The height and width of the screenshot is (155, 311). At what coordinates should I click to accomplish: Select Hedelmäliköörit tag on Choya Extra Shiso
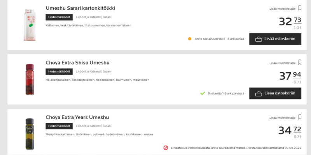pyautogui.click(x=59, y=71)
